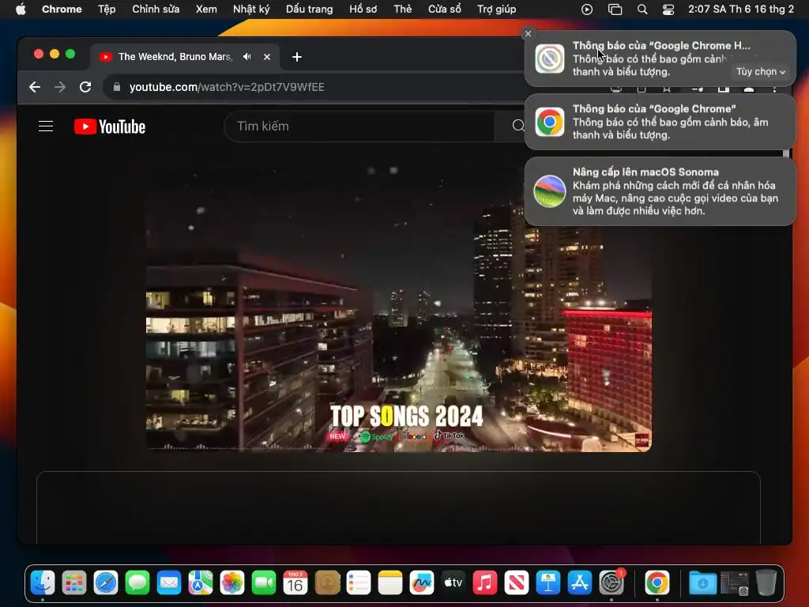809x607 pixels.
Task: Launch Keynote from the Dock
Action: (548, 583)
